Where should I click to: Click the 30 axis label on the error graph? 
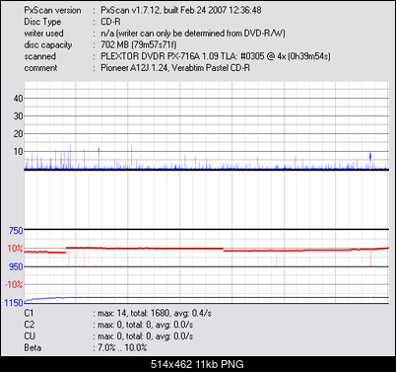[19, 116]
